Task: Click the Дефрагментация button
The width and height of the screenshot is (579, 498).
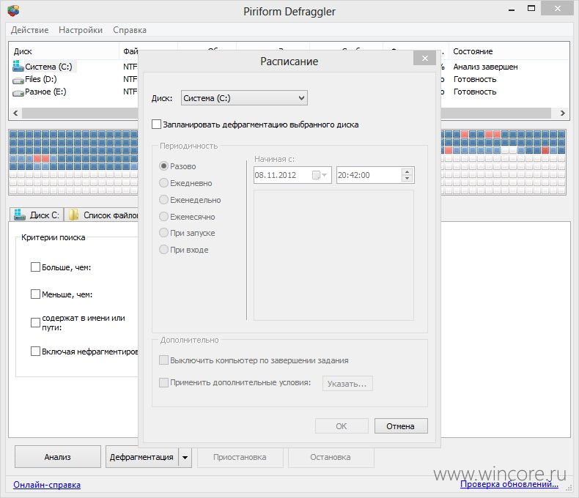Action: [141, 458]
